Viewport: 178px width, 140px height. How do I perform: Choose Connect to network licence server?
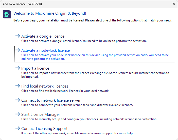click(x=51, y=100)
